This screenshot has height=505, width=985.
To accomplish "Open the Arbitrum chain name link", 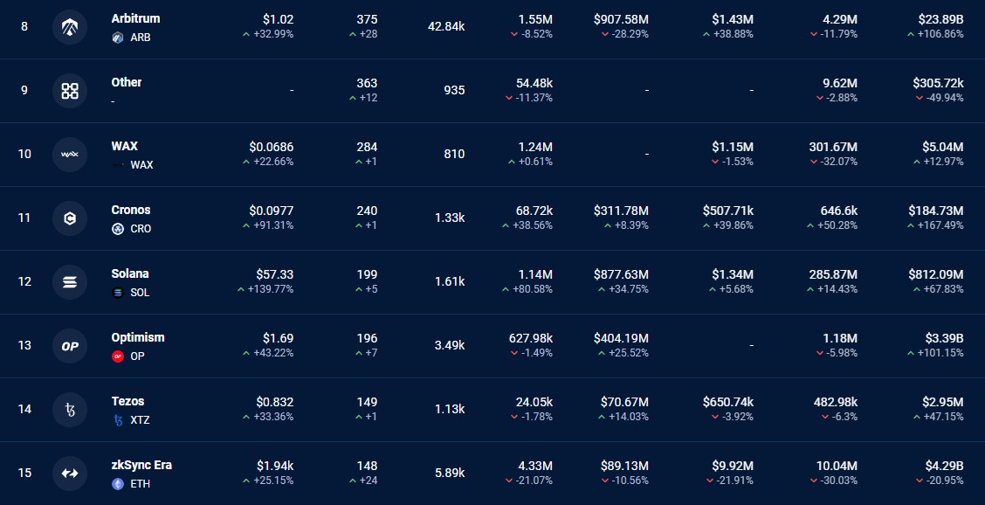I will point(135,19).
